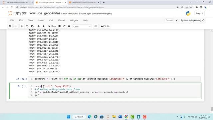Save and checkpoint the notebook
This screenshot has height=120, width=213.
tap(10, 26)
